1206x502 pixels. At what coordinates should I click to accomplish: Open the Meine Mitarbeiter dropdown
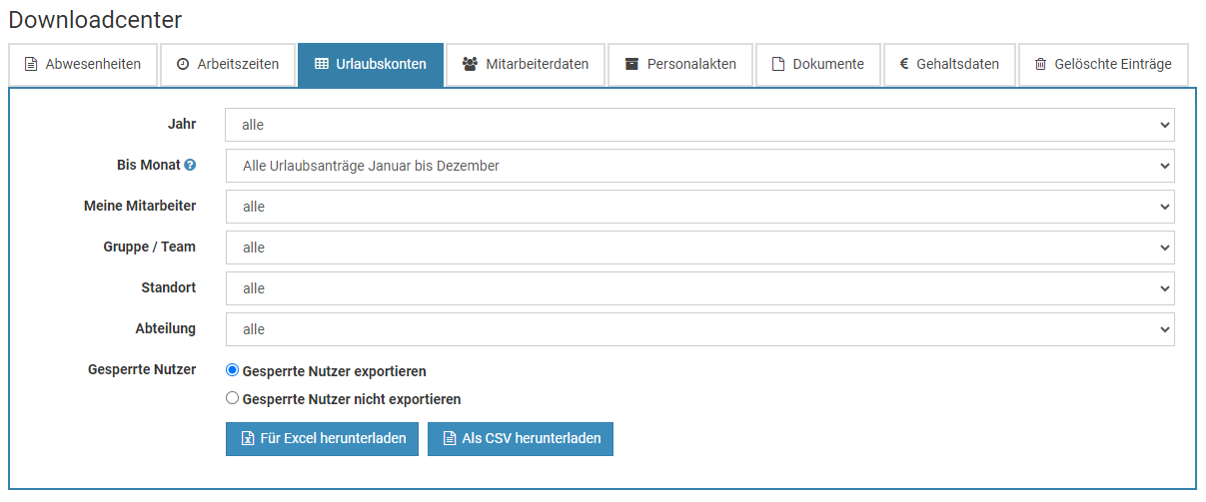pyautogui.click(x=699, y=207)
